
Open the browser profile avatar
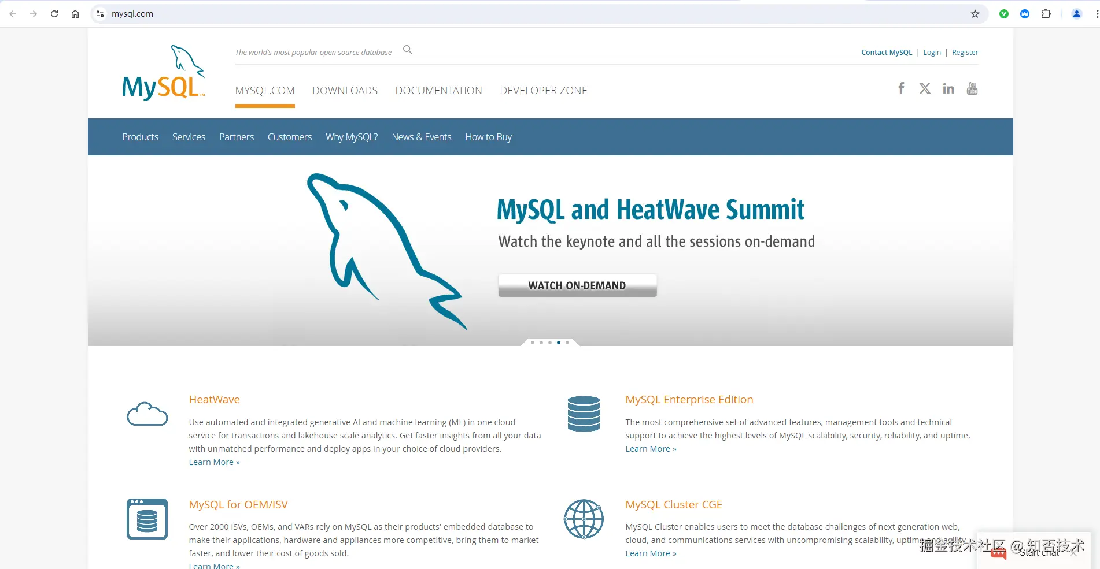point(1077,14)
